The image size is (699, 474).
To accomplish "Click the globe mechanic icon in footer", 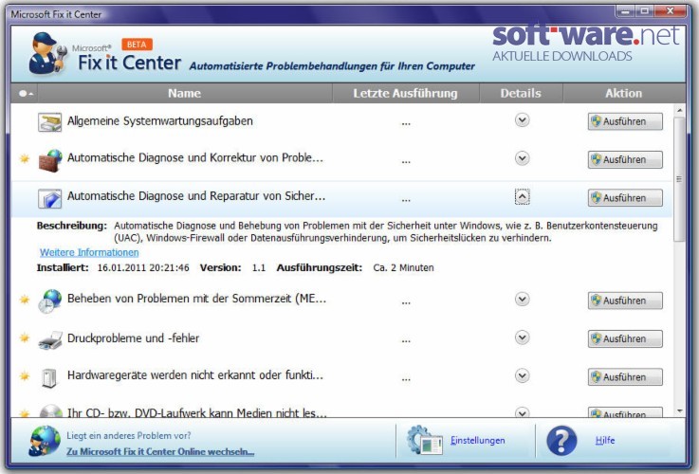I will 45,441.
